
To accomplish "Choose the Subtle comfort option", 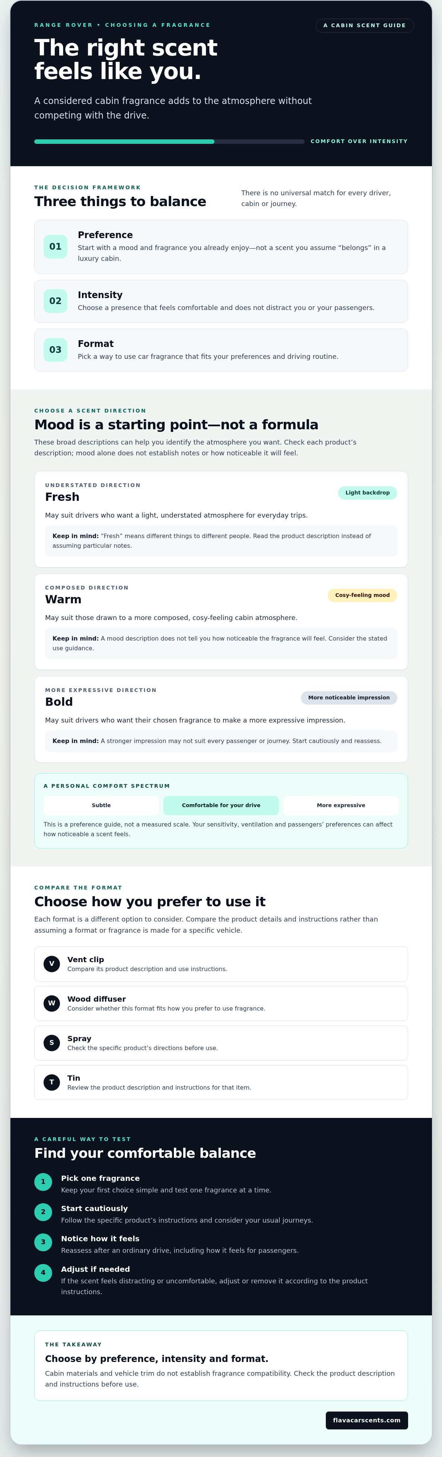I will pyautogui.click(x=101, y=805).
